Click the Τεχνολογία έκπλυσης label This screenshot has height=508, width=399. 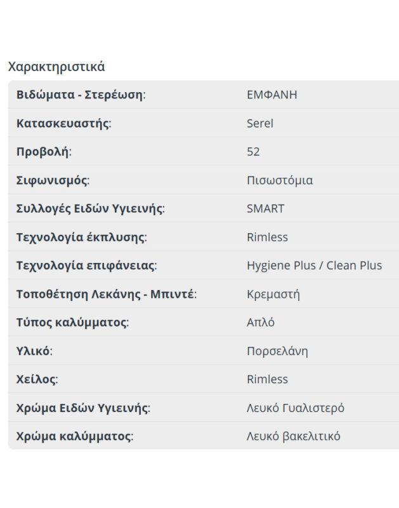(x=81, y=237)
